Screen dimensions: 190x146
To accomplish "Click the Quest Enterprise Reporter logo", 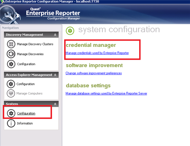I will point(53,13).
